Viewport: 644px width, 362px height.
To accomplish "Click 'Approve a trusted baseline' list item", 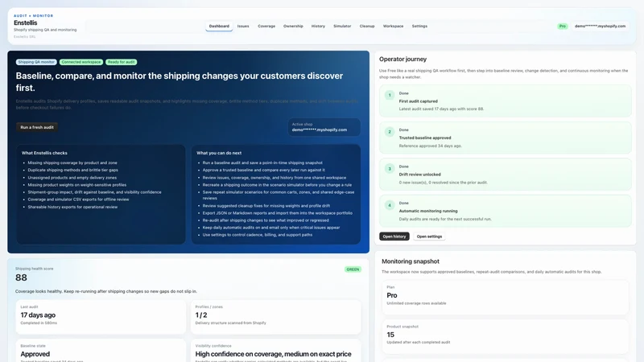I will coord(264,170).
